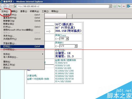
Task: Click the ≤3500/0/0 tax row
Action: [62, 63]
